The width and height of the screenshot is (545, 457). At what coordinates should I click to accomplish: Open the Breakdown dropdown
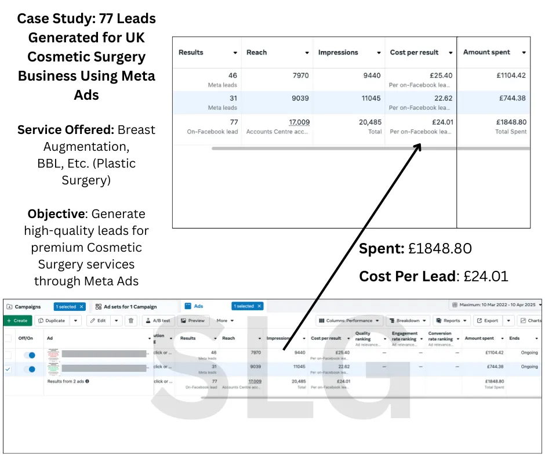click(x=408, y=321)
